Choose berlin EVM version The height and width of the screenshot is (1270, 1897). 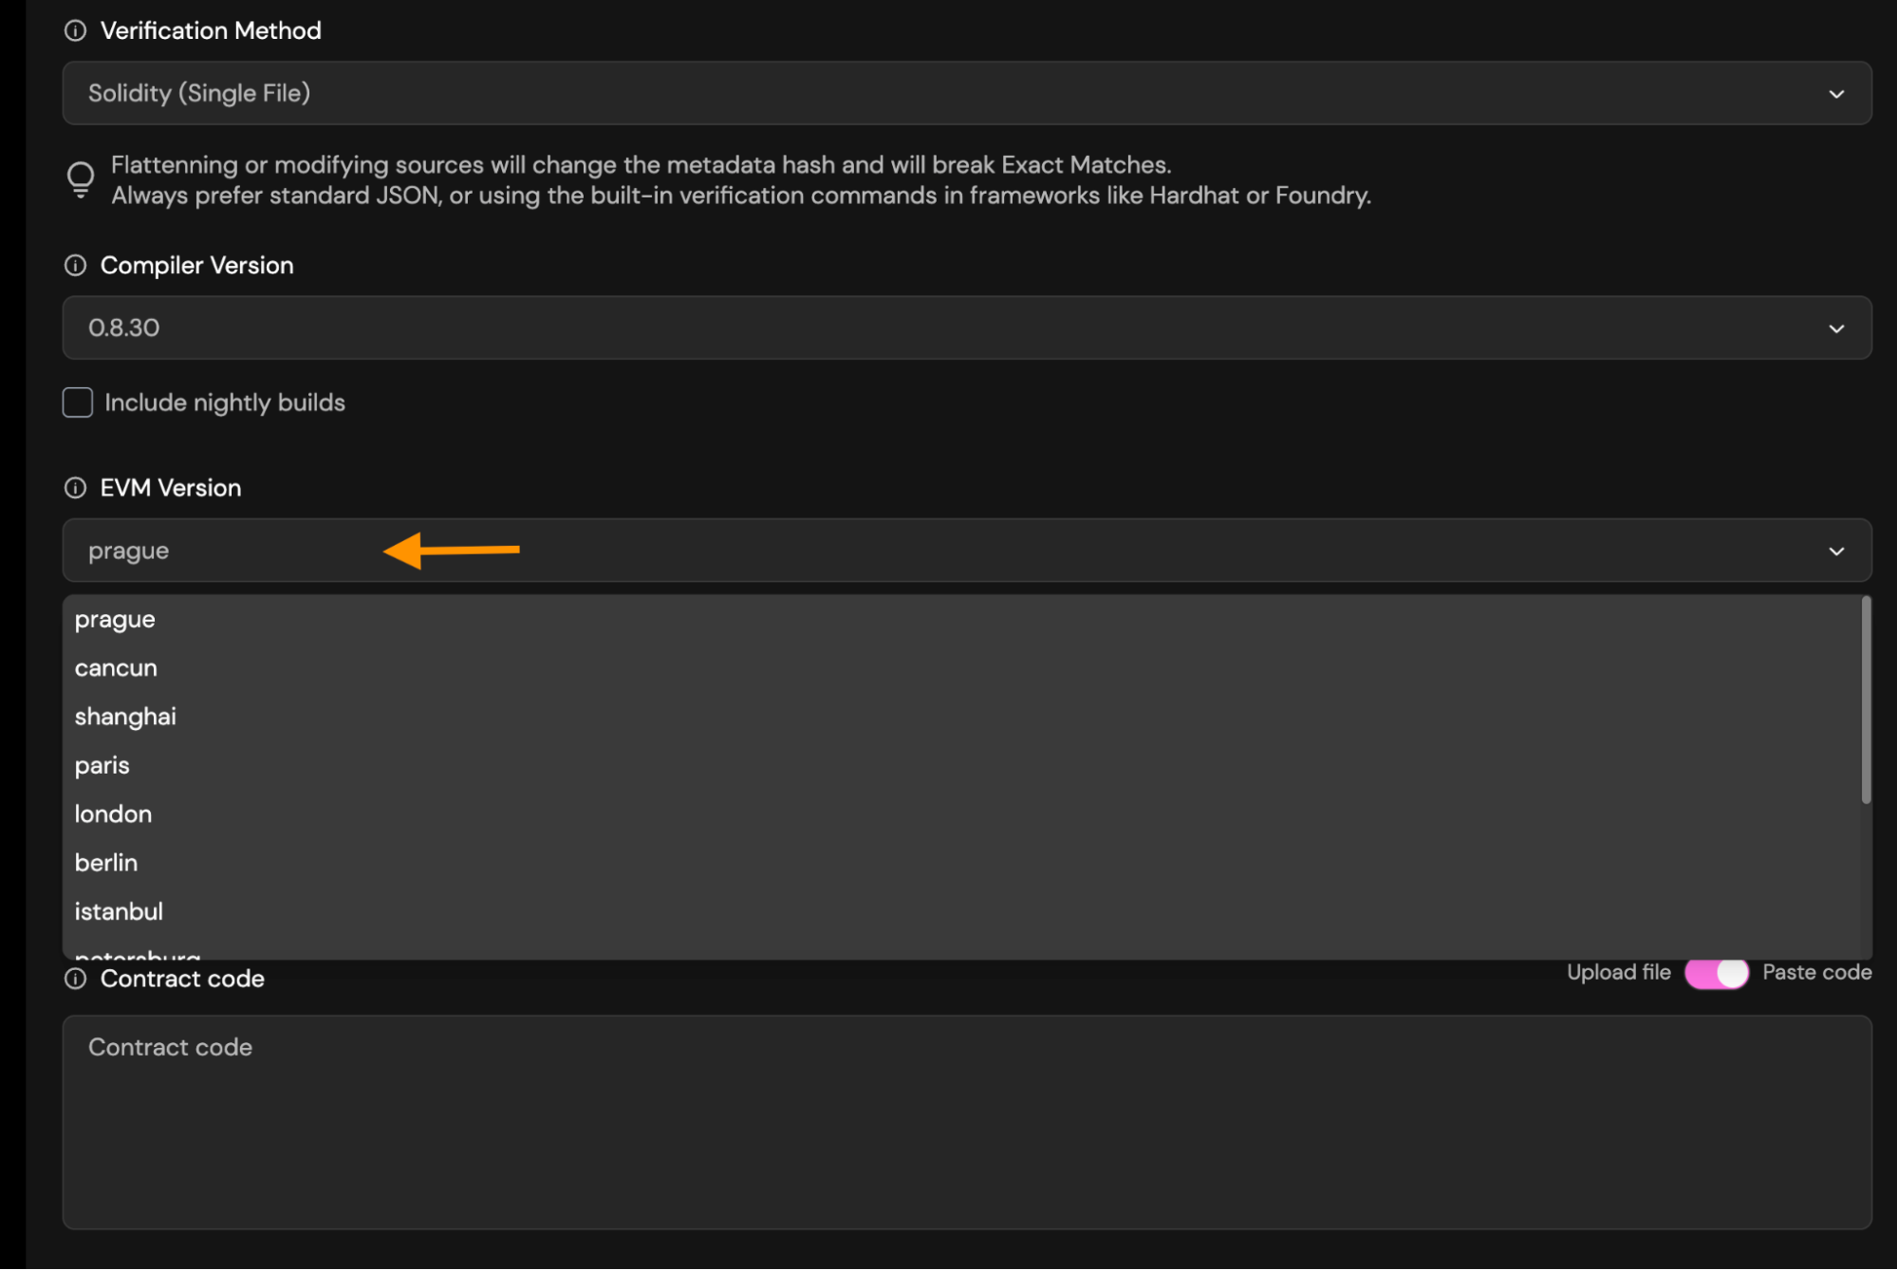coord(106,863)
